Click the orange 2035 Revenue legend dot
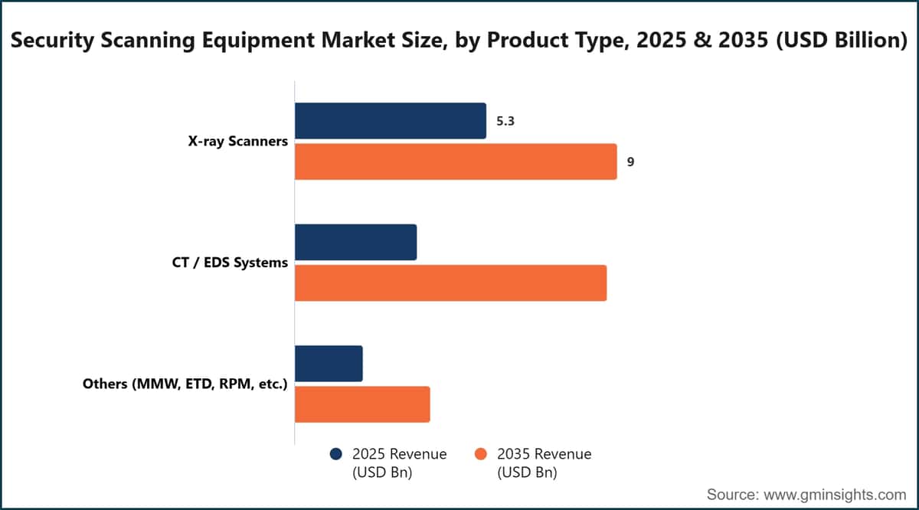 point(482,454)
